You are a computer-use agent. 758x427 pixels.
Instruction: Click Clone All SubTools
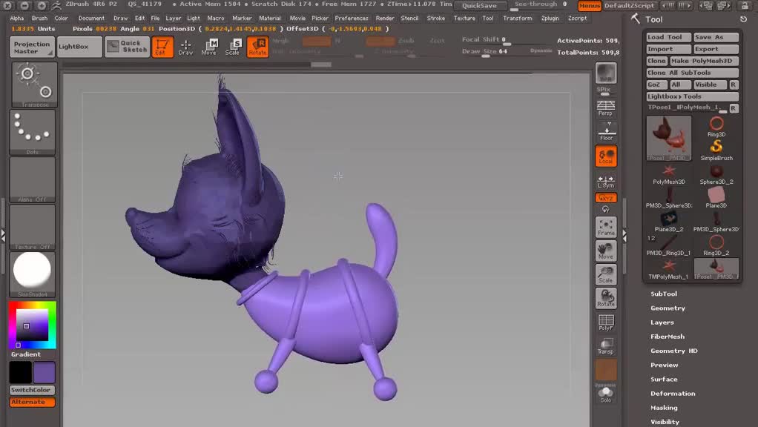point(693,73)
